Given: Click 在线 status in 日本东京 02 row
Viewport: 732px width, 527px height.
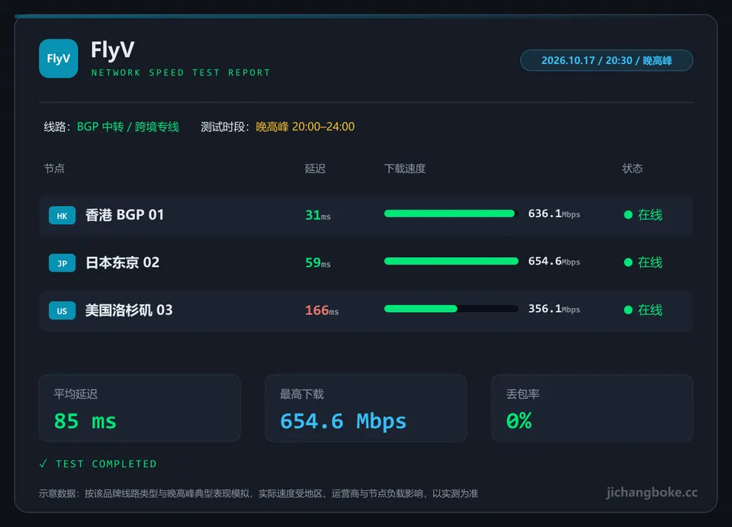Looking at the screenshot, I should tap(650, 262).
